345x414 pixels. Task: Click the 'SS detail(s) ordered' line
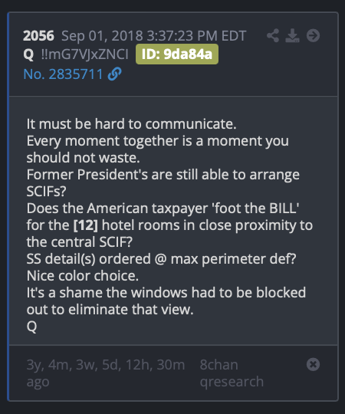coord(161,259)
